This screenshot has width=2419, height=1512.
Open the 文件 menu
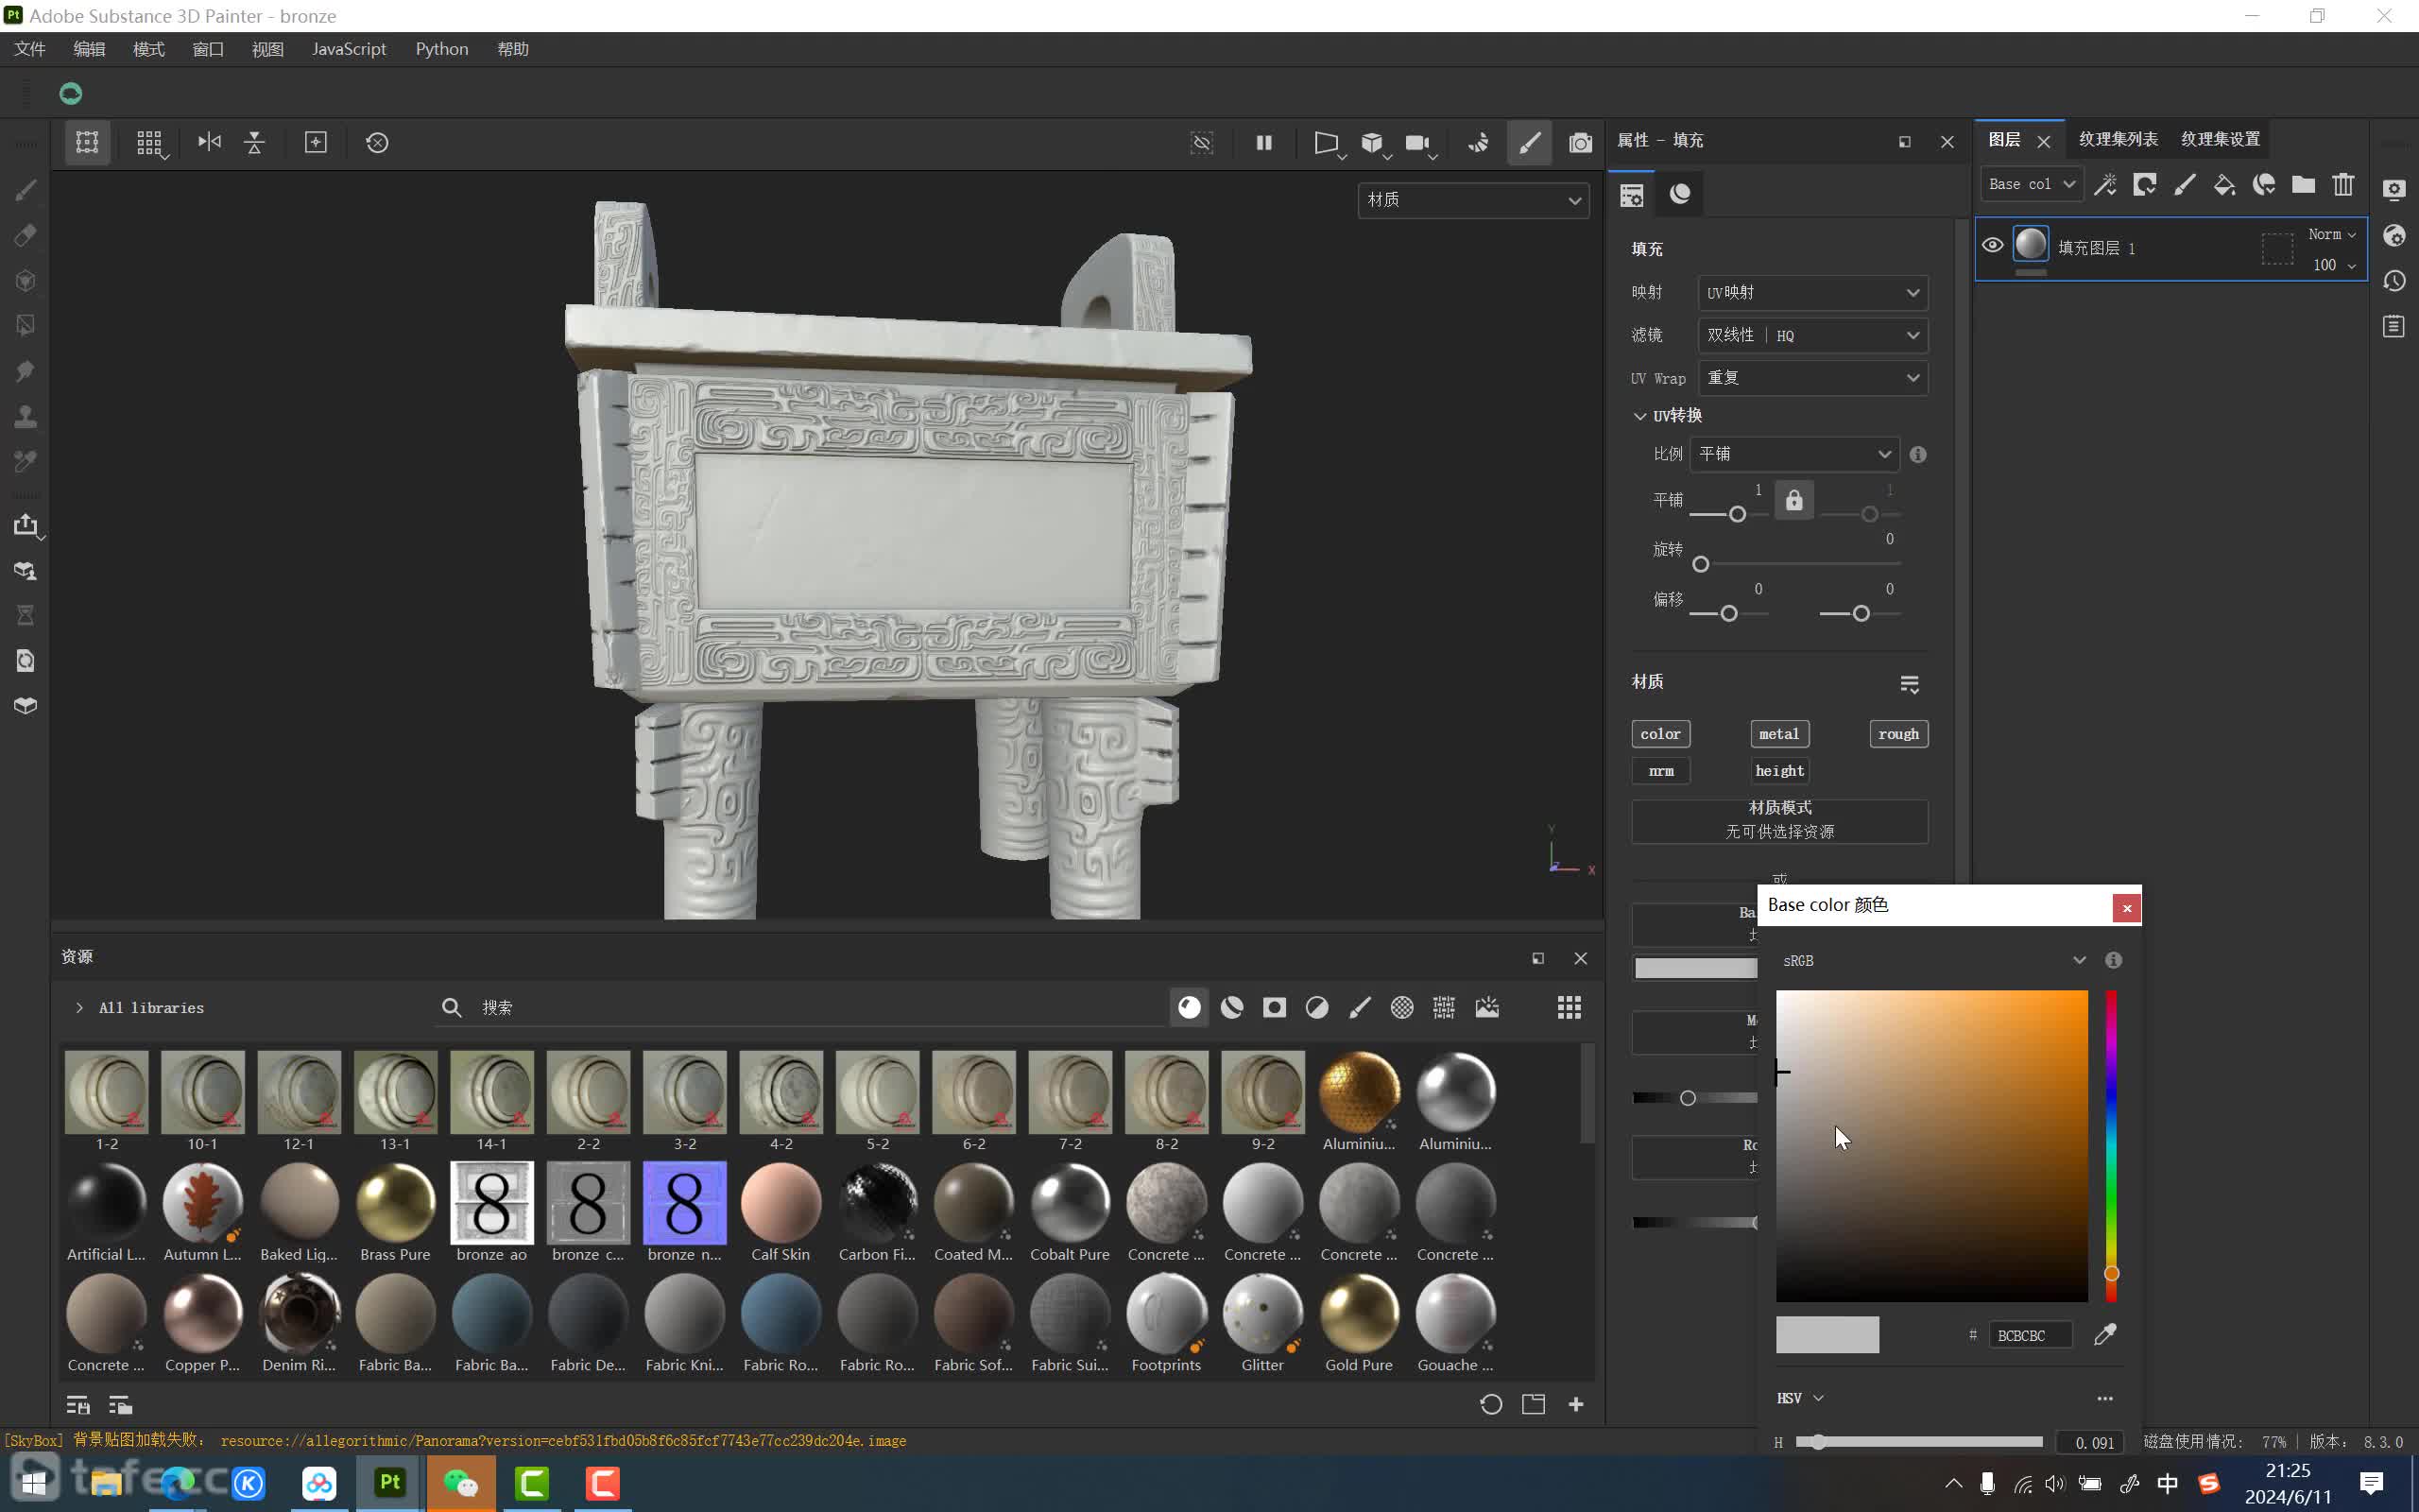[30, 49]
